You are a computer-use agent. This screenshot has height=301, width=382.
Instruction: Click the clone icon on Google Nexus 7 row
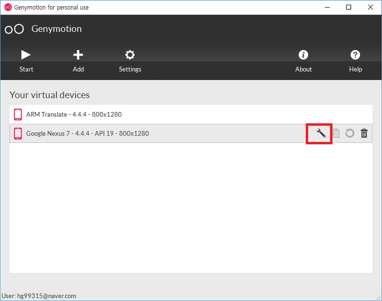(336, 133)
